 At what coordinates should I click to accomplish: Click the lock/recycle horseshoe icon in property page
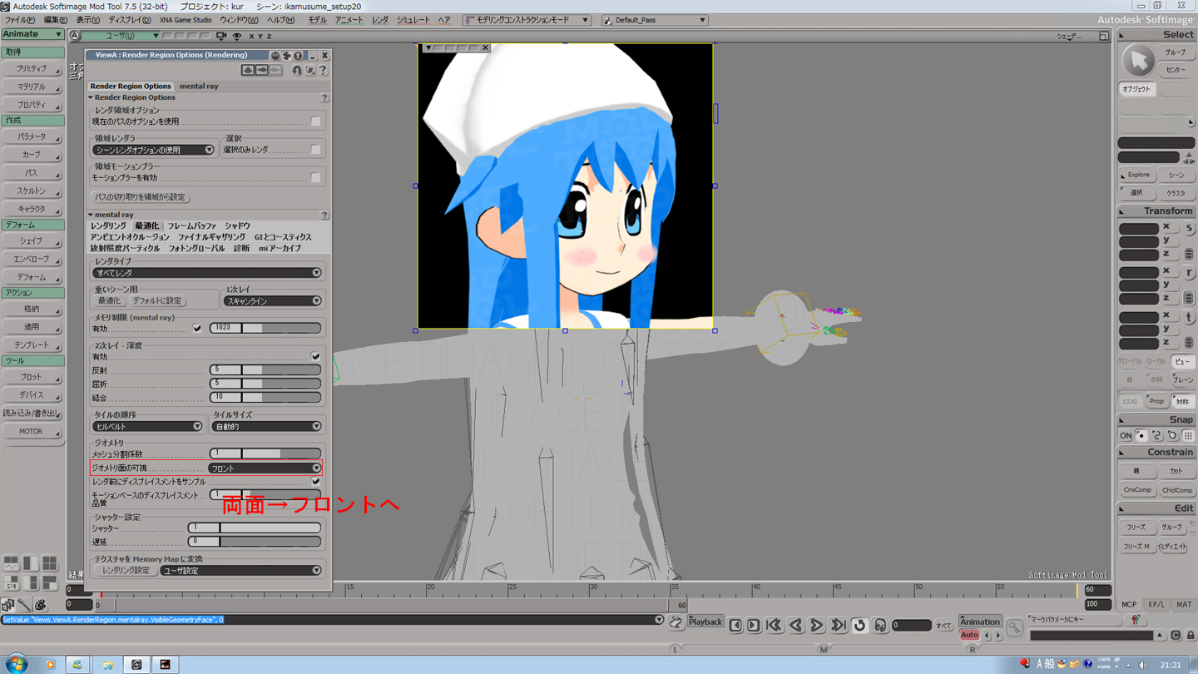pyautogui.click(x=296, y=71)
